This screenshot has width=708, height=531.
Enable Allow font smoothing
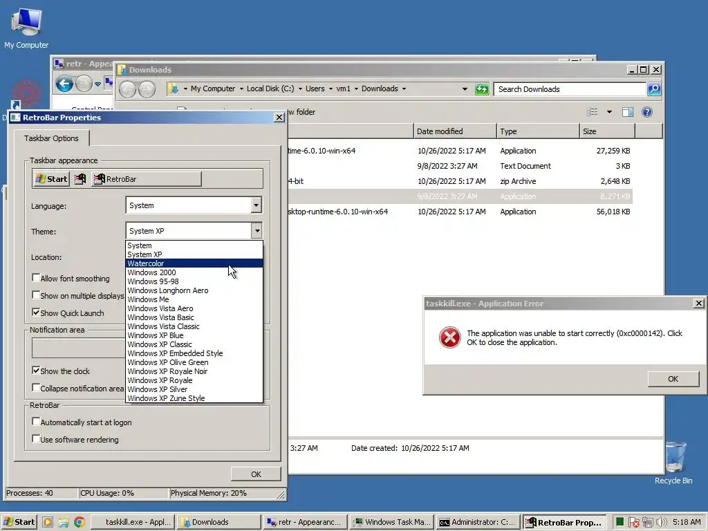coord(36,278)
